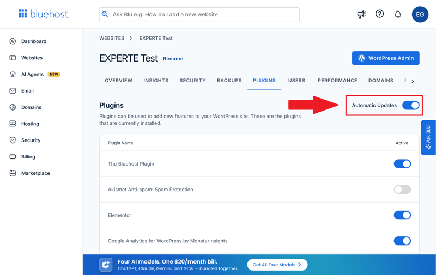Click the Rename link
This screenshot has height=275, width=436.
[x=173, y=59]
